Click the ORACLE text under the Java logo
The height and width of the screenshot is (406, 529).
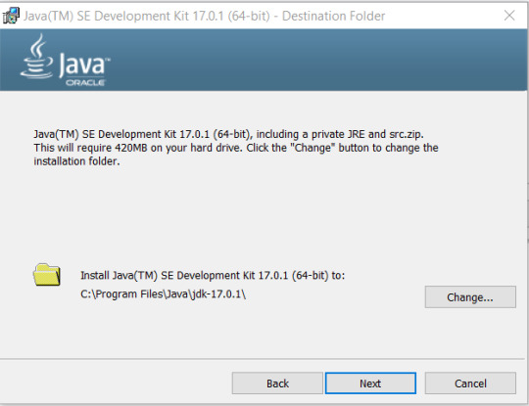click(85, 83)
